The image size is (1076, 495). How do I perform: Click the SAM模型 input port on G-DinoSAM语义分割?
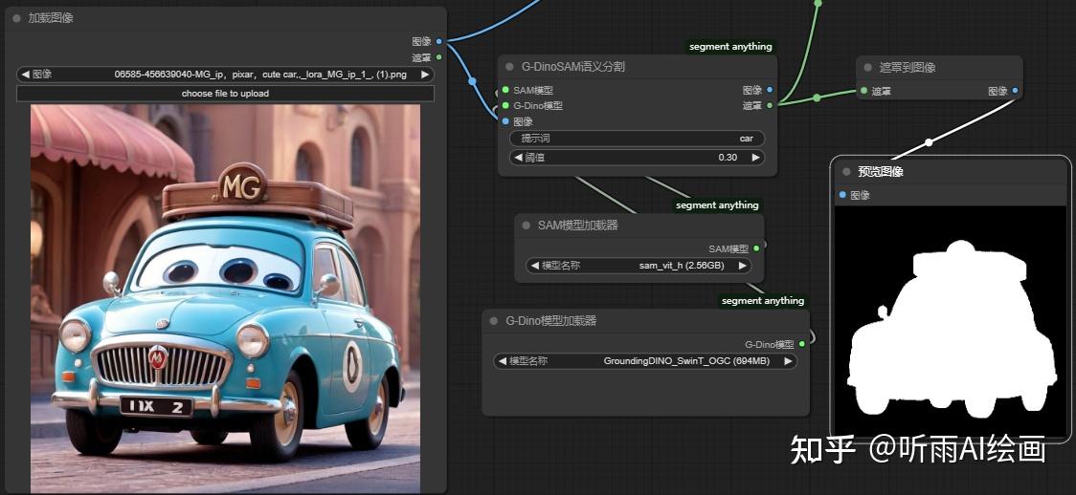pyautogui.click(x=505, y=90)
